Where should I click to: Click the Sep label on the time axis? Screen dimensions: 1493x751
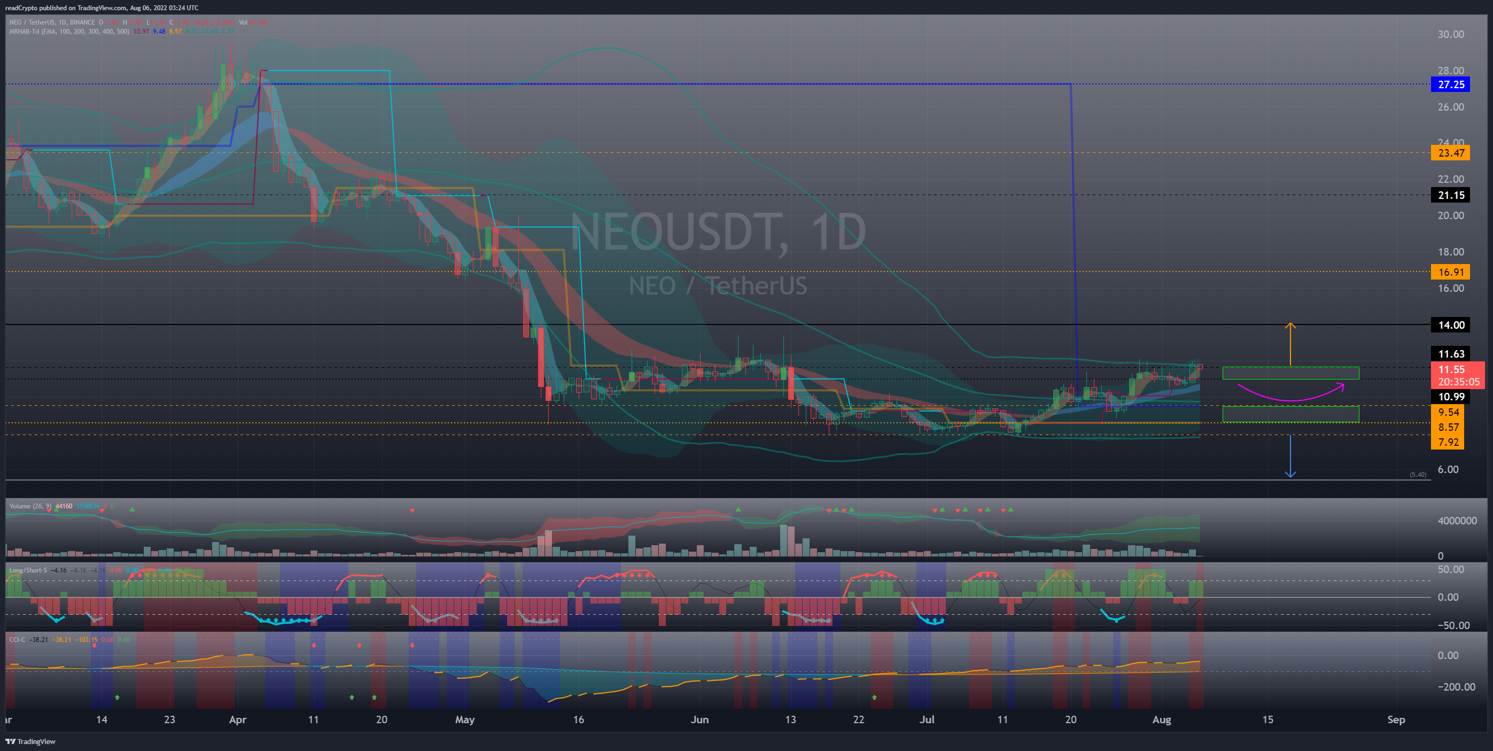1396,719
